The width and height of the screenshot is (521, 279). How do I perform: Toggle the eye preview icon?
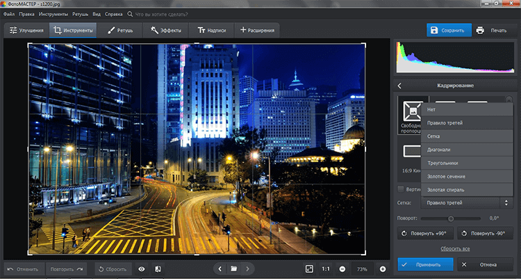[141, 268]
